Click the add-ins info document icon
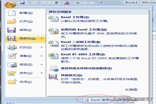156x104 pixels. [x=54, y=68]
